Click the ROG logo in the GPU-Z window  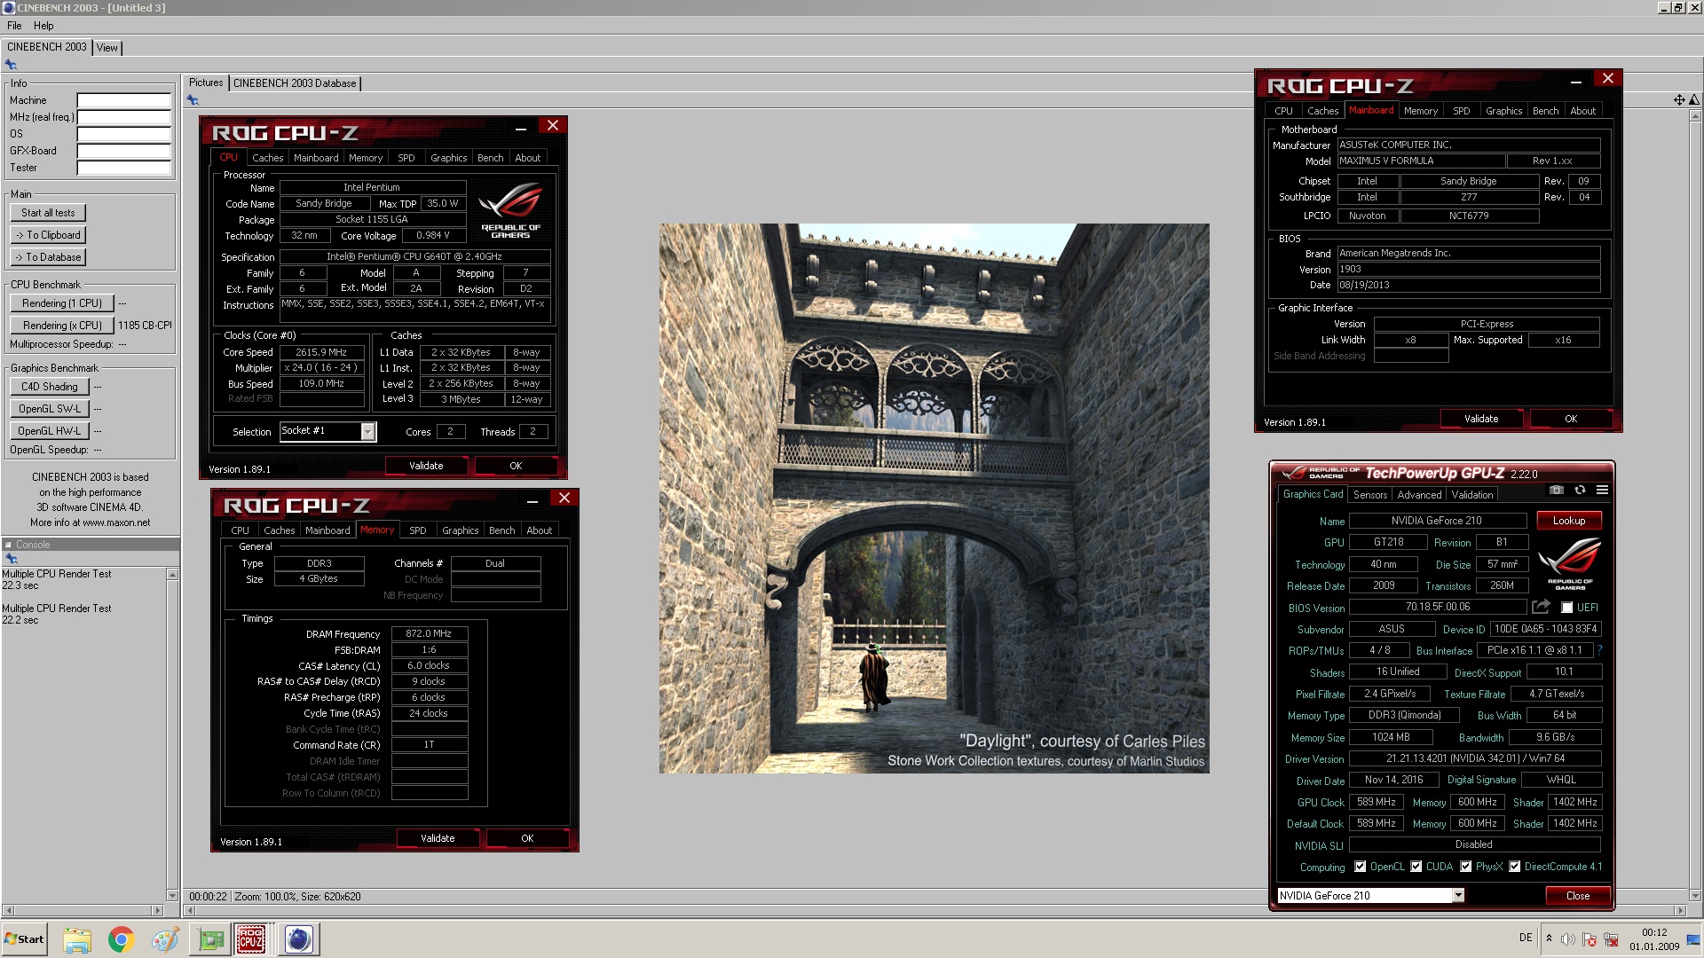click(x=1570, y=564)
